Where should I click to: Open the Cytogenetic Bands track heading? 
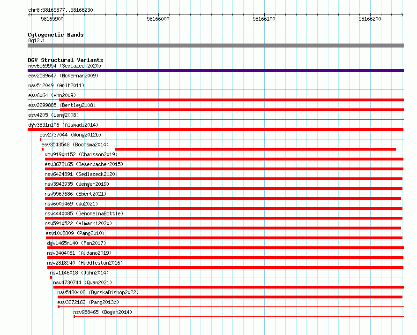pyautogui.click(x=56, y=35)
